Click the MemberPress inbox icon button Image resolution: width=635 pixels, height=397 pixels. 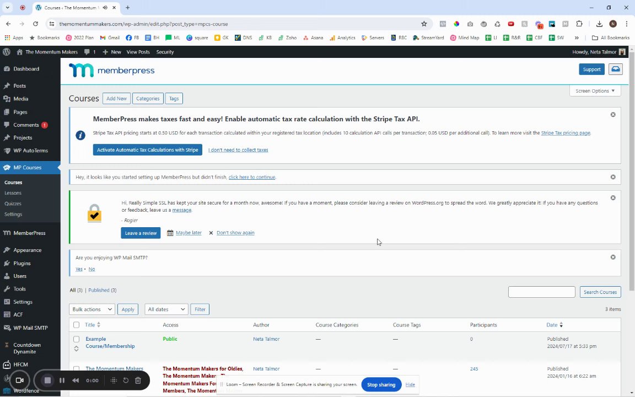(x=615, y=69)
